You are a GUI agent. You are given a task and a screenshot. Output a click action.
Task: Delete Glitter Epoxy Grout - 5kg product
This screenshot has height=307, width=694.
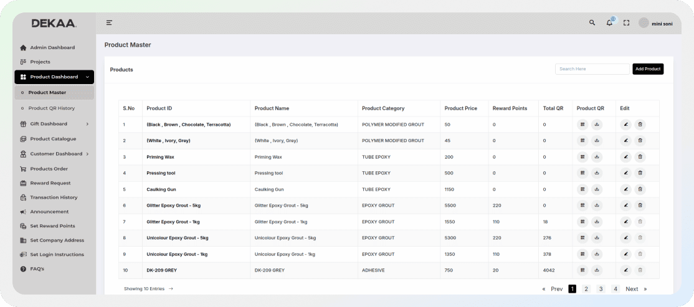(x=640, y=205)
